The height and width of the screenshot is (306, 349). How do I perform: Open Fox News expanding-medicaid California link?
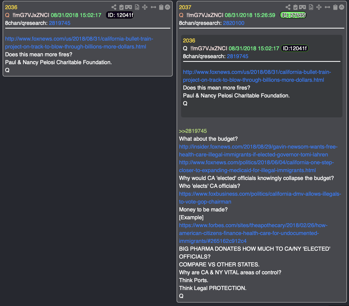tap(256, 166)
